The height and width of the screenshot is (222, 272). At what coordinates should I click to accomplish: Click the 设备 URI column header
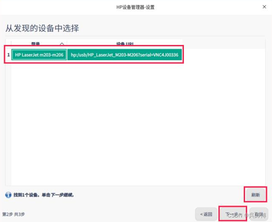click(124, 43)
